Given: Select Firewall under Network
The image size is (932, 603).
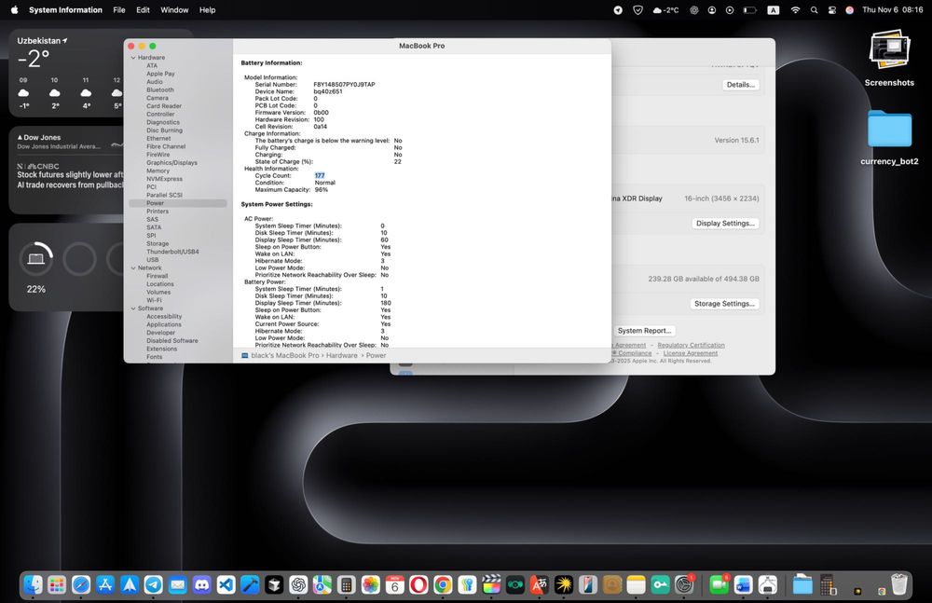Looking at the screenshot, I should coord(157,276).
